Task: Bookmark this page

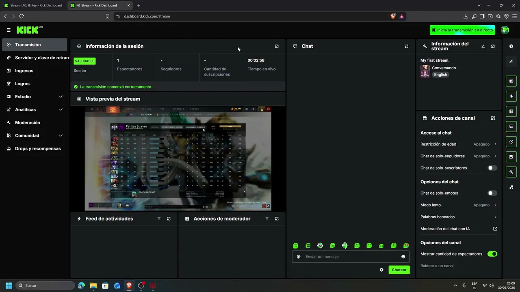Action: (x=107, y=16)
